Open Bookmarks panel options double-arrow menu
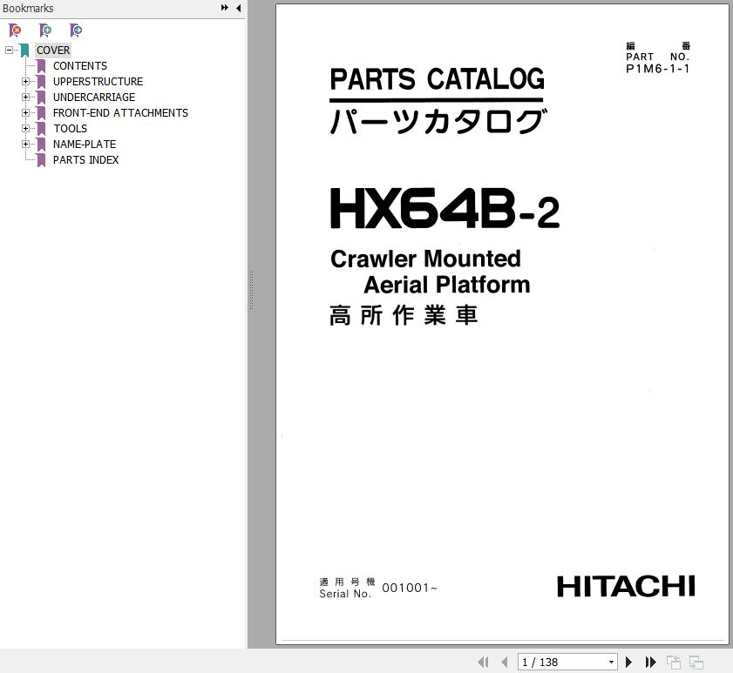 pyautogui.click(x=225, y=9)
